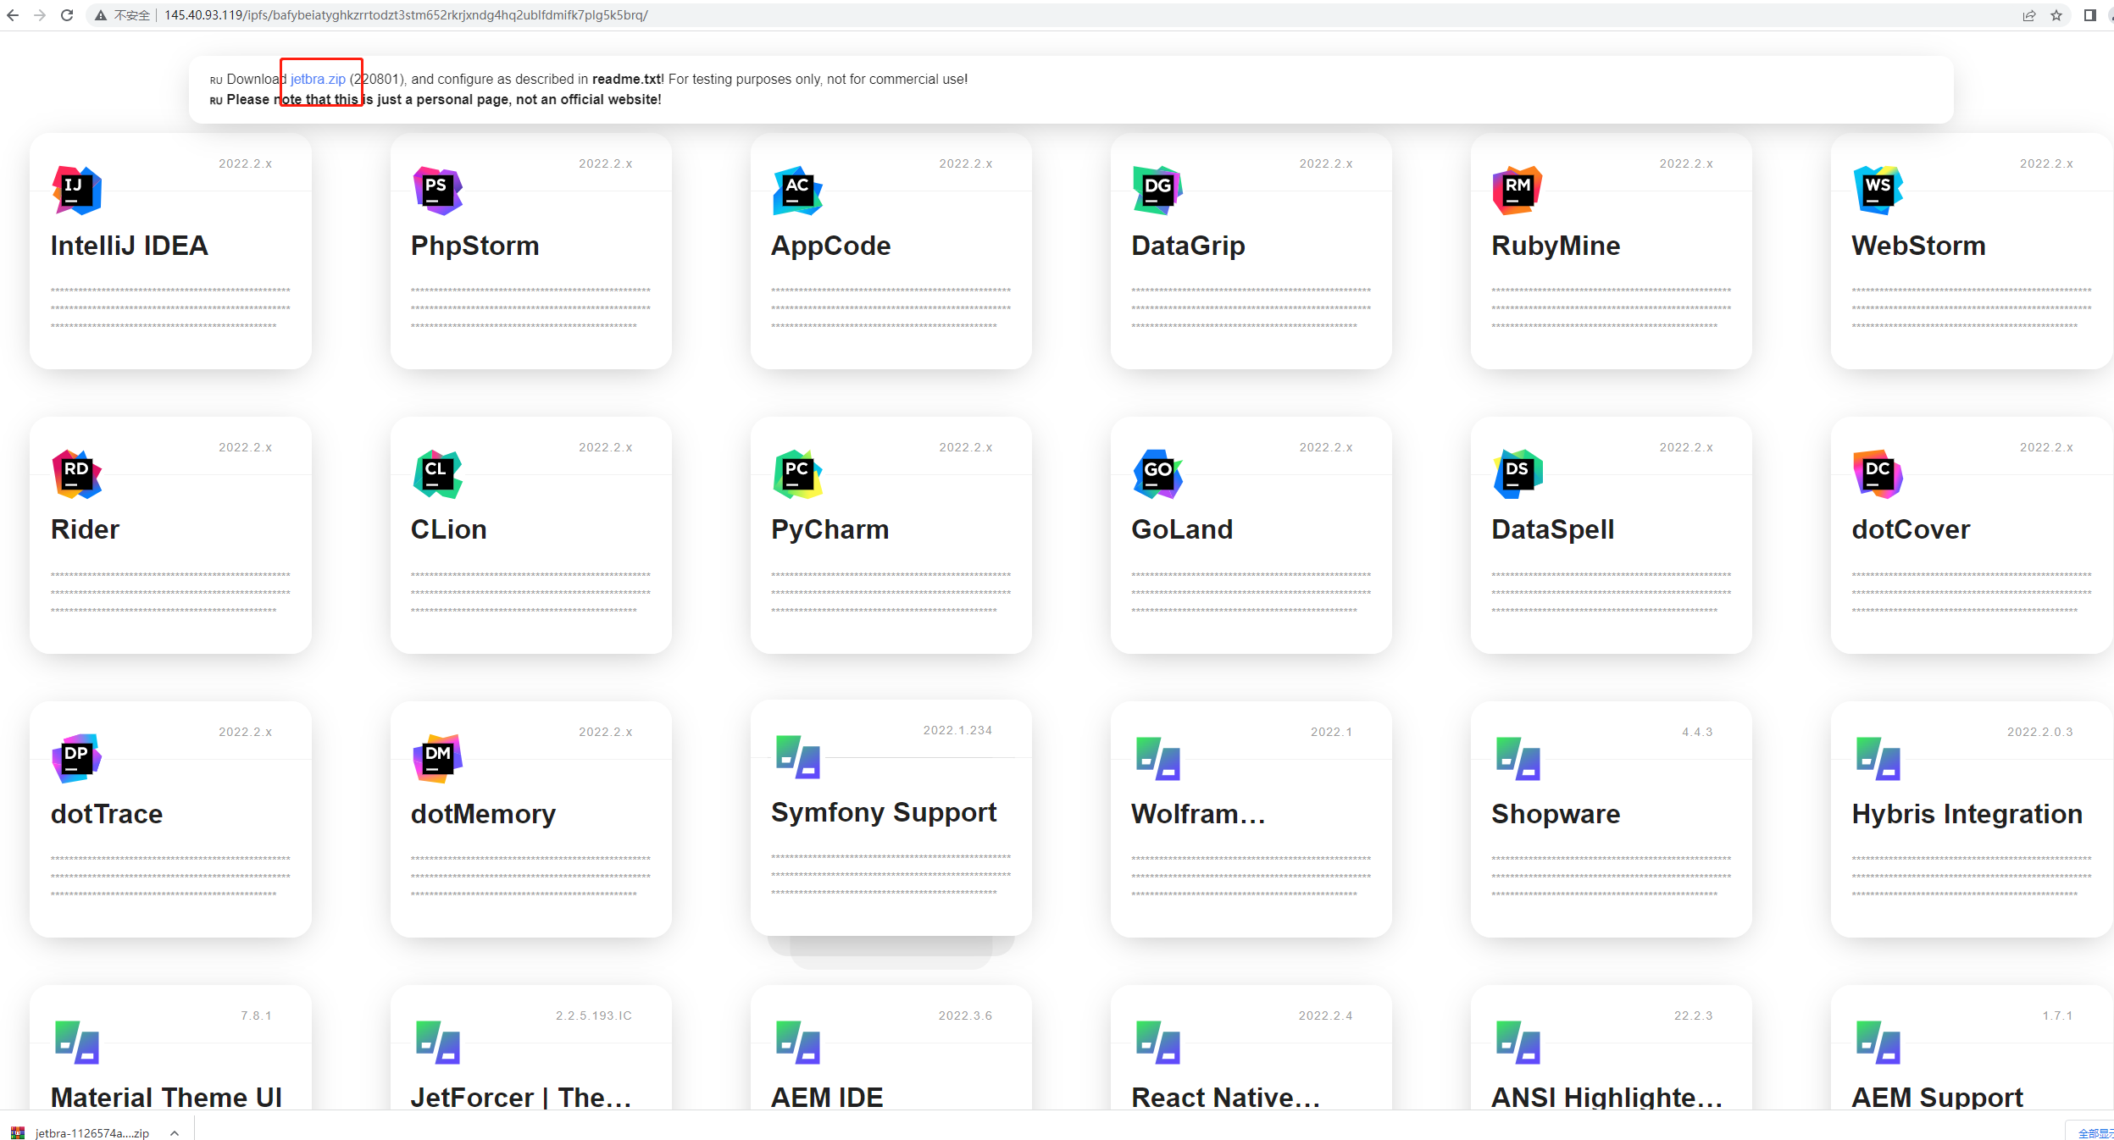Click the PyCharm PC logo icon
This screenshot has height=1140, width=2114.
coord(797,473)
